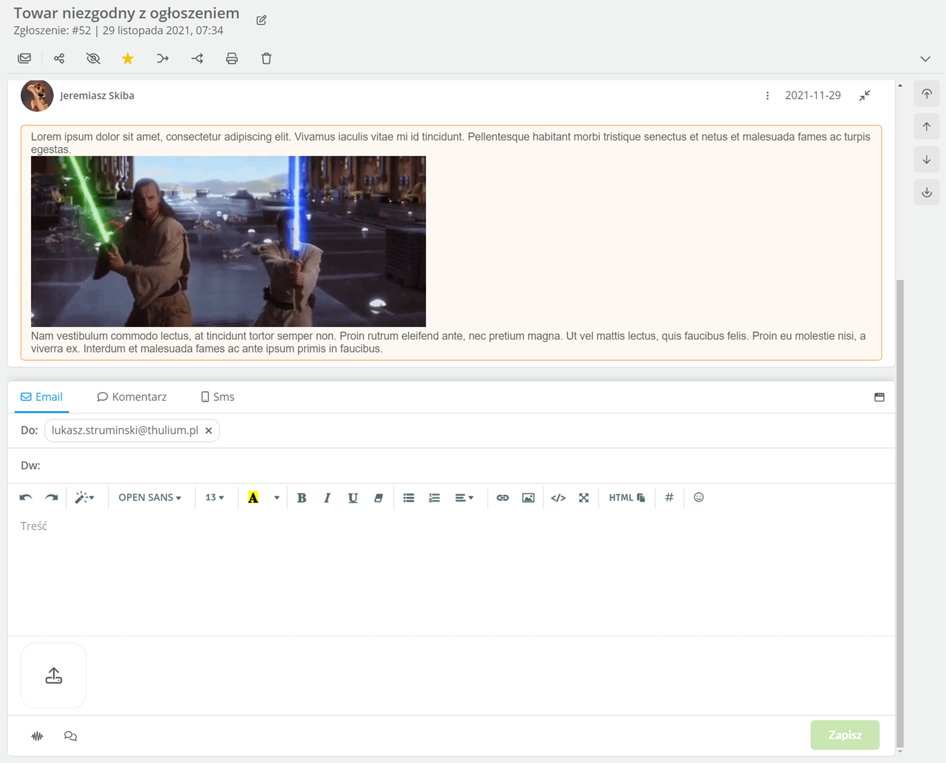Click the Jeremiasz Skiba sender name

[97, 95]
